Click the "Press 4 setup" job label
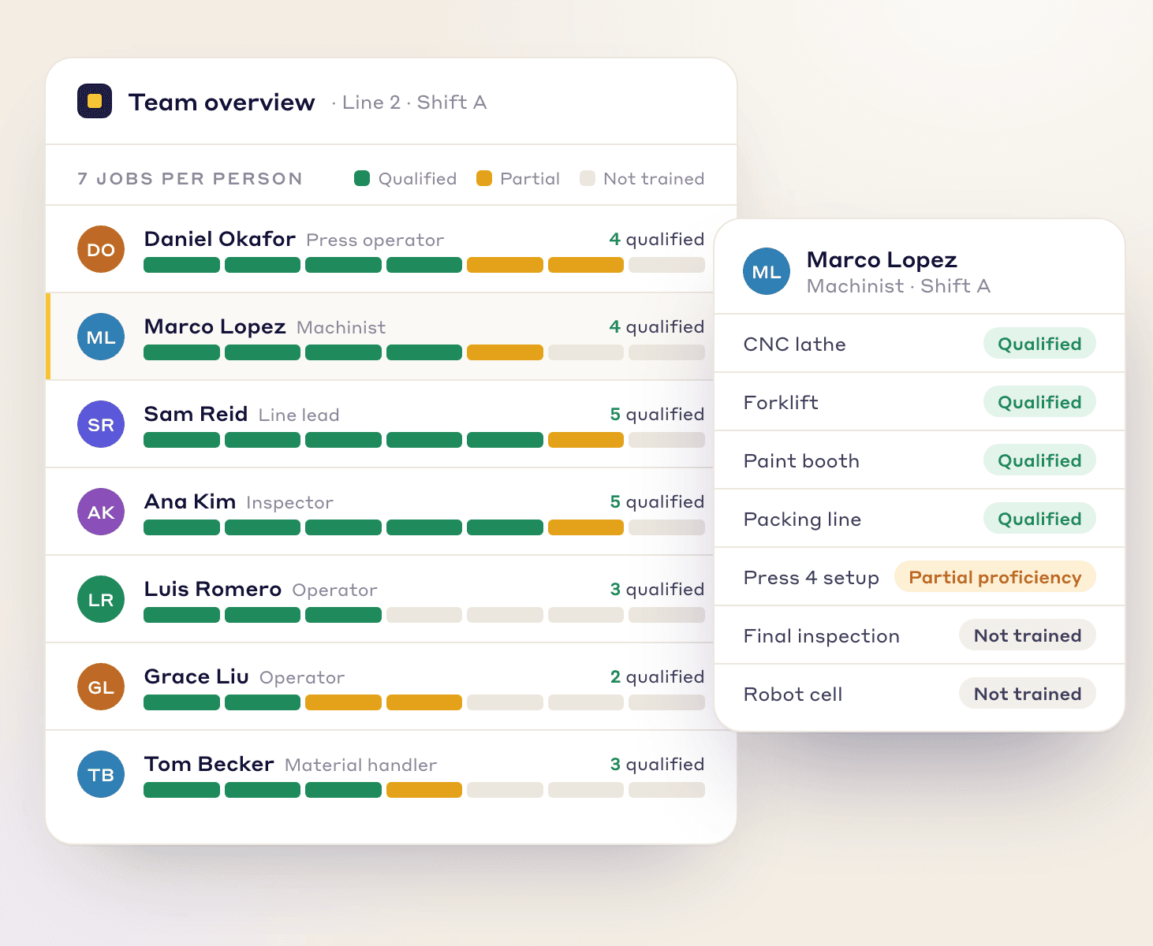 (812, 577)
